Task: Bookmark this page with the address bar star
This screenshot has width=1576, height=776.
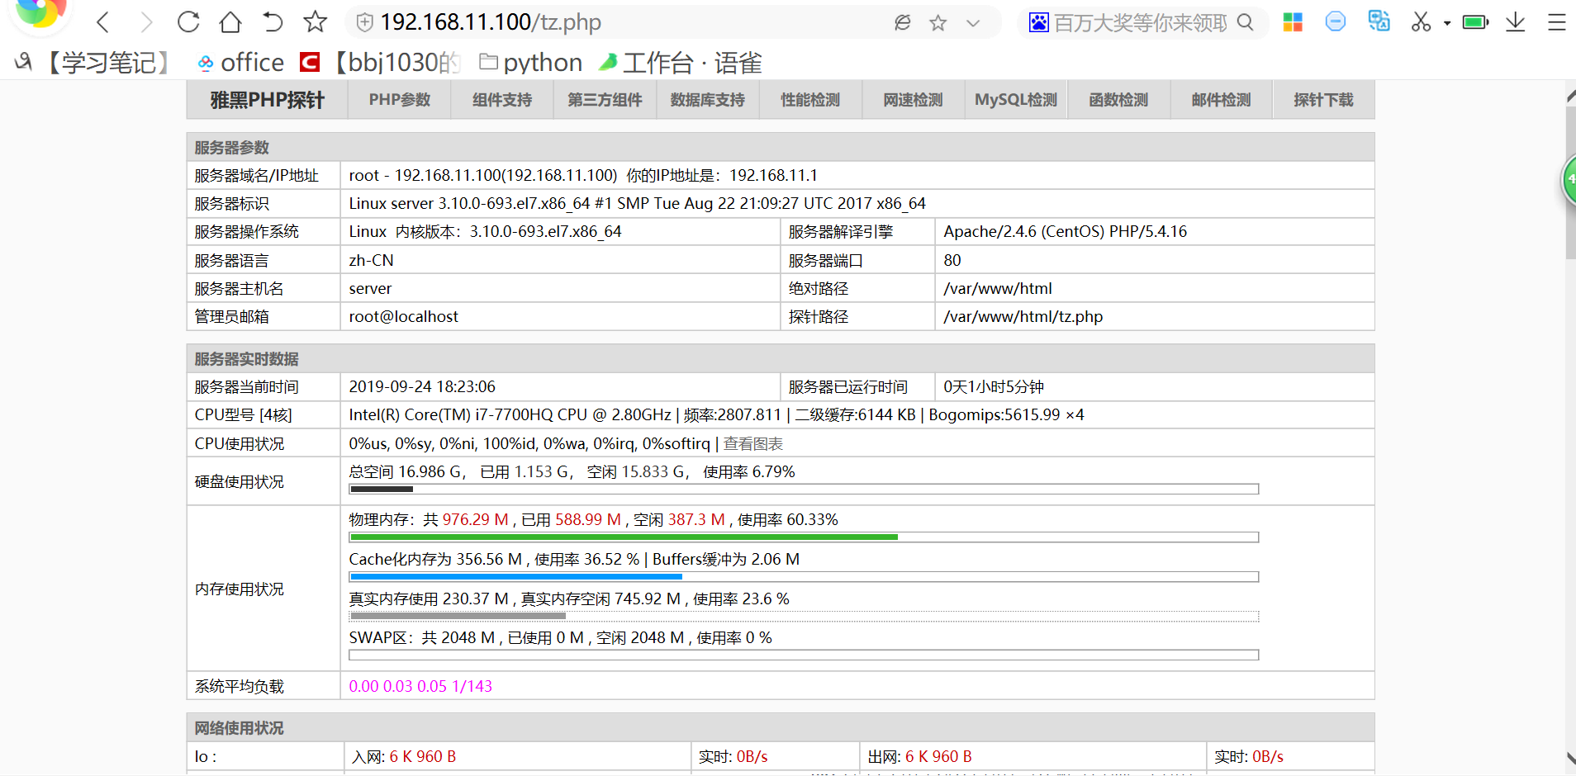Action: coord(938,22)
